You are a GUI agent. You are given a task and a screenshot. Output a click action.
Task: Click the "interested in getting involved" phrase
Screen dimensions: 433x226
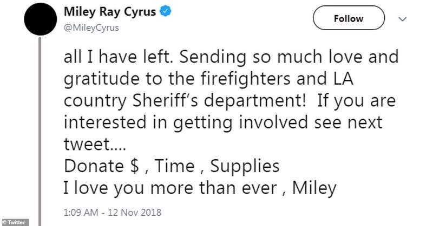pos(209,123)
